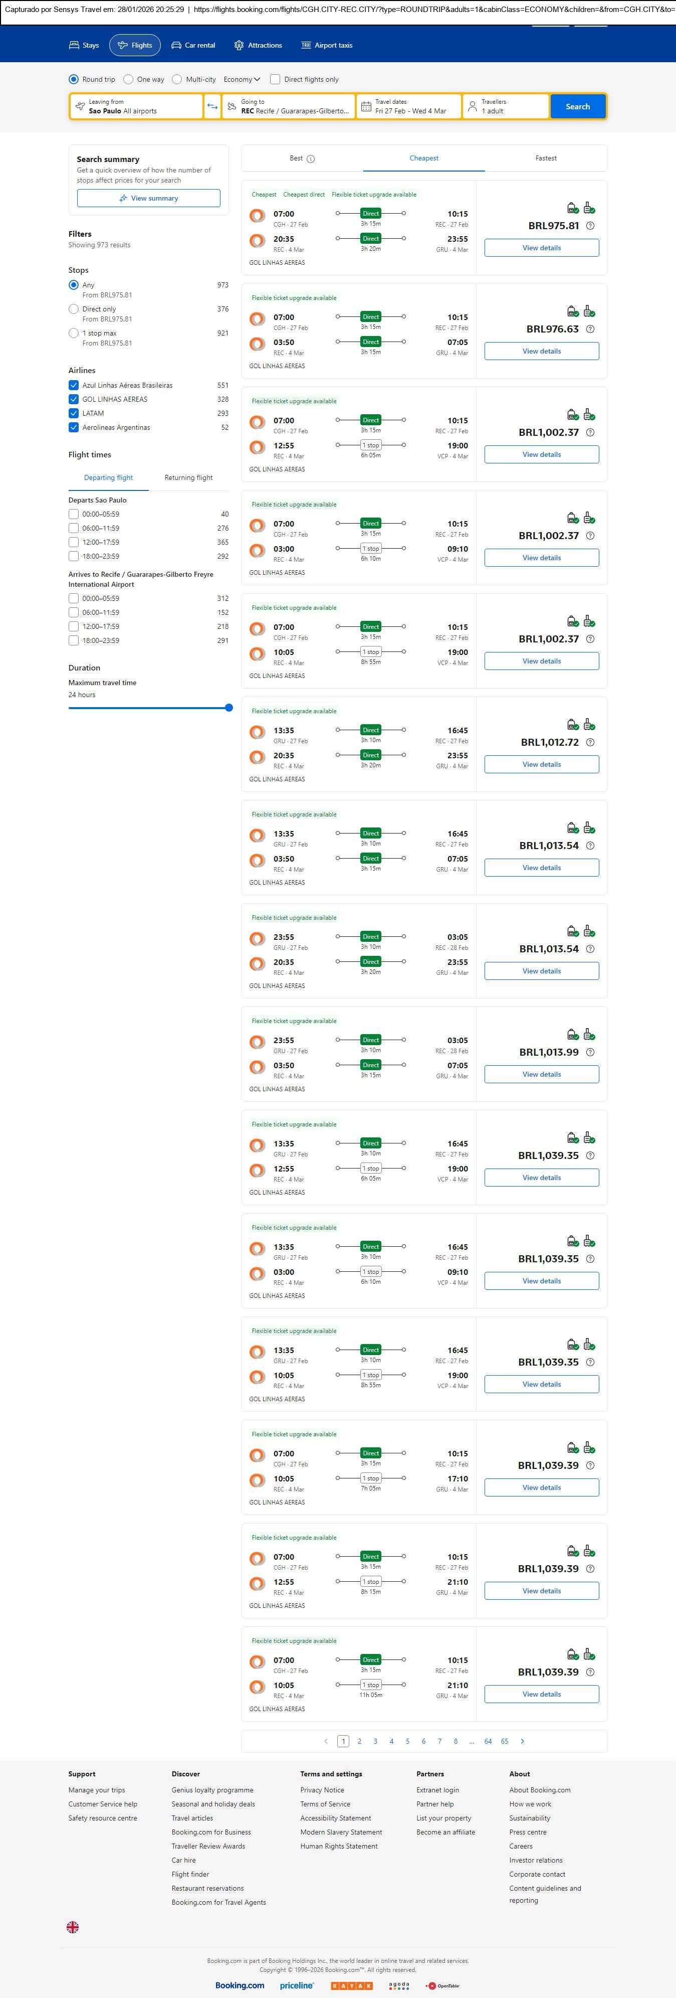Choose the Direct only stops filter

coord(74,309)
